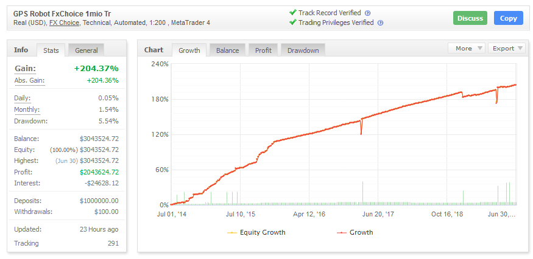This screenshot has width=533, height=259.
Task: Expand the More dropdown
Action: click(467, 48)
